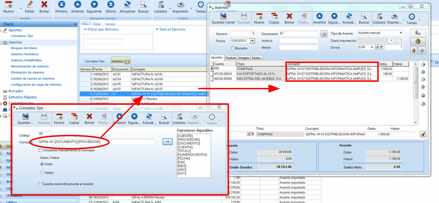Image resolution: width=439 pixels, height=203 pixels.
Task: Click Editar icon in main toolbar
Action: [x=29, y=7]
